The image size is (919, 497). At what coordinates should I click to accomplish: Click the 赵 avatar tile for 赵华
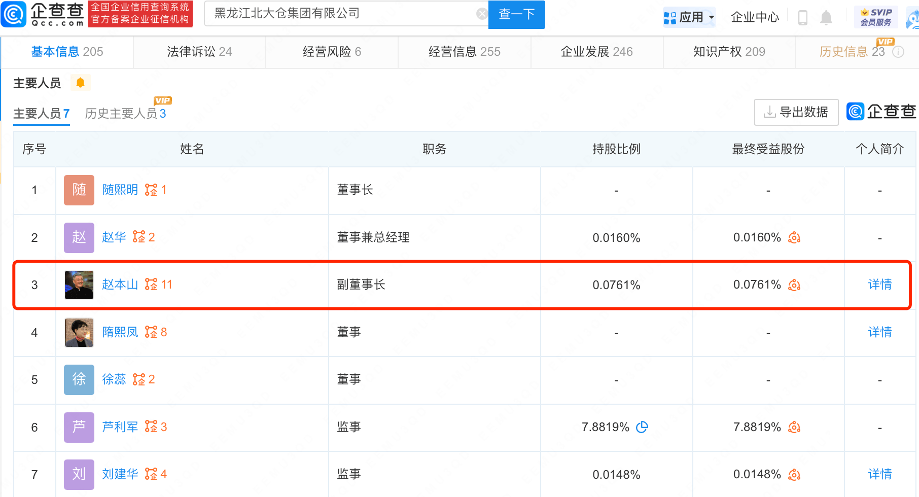(x=79, y=237)
